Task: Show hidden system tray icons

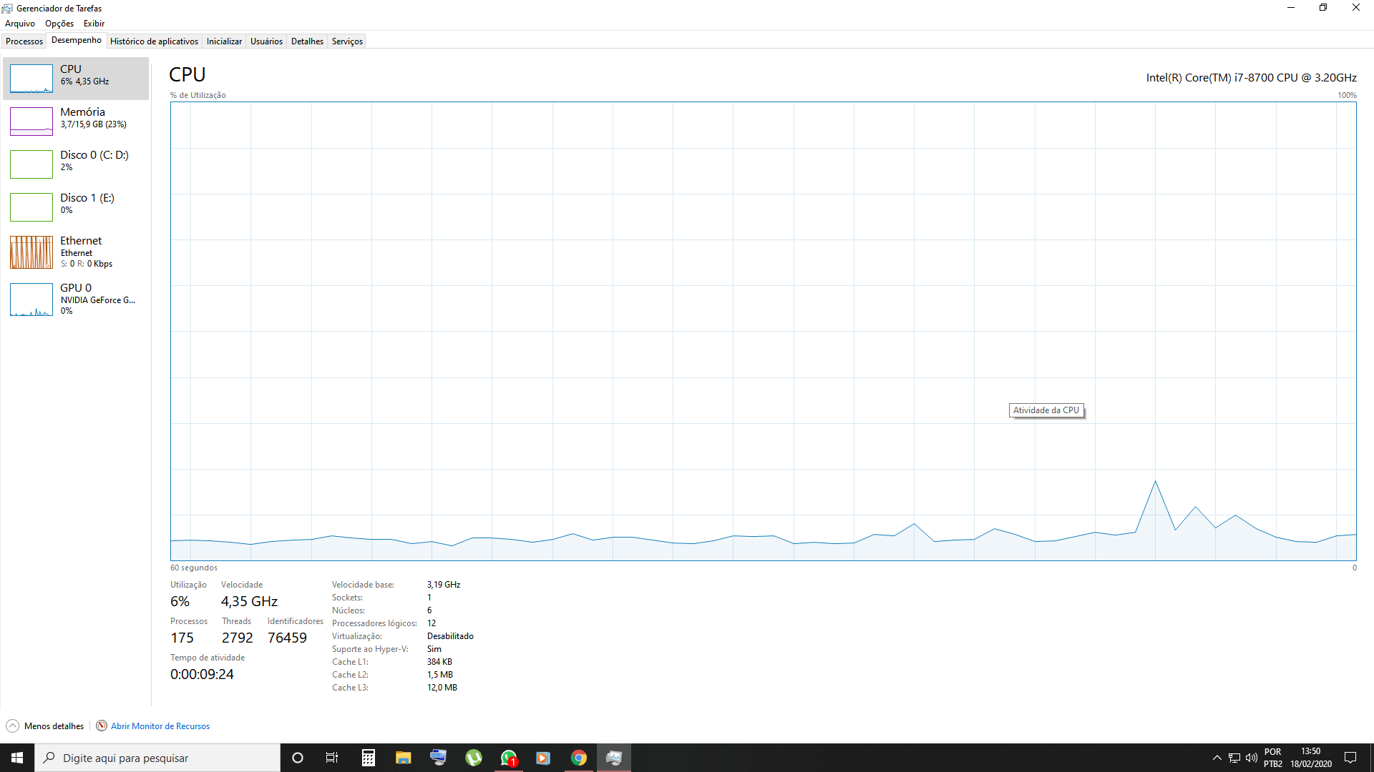Action: click(1217, 758)
